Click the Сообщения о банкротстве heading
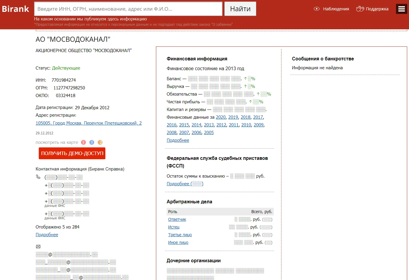The height and width of the screenshot is (280, 409). pyautogui.click(x=323, y=59)
